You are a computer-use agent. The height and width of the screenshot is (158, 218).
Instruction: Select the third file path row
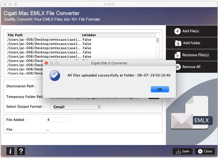tap(81, 48)
